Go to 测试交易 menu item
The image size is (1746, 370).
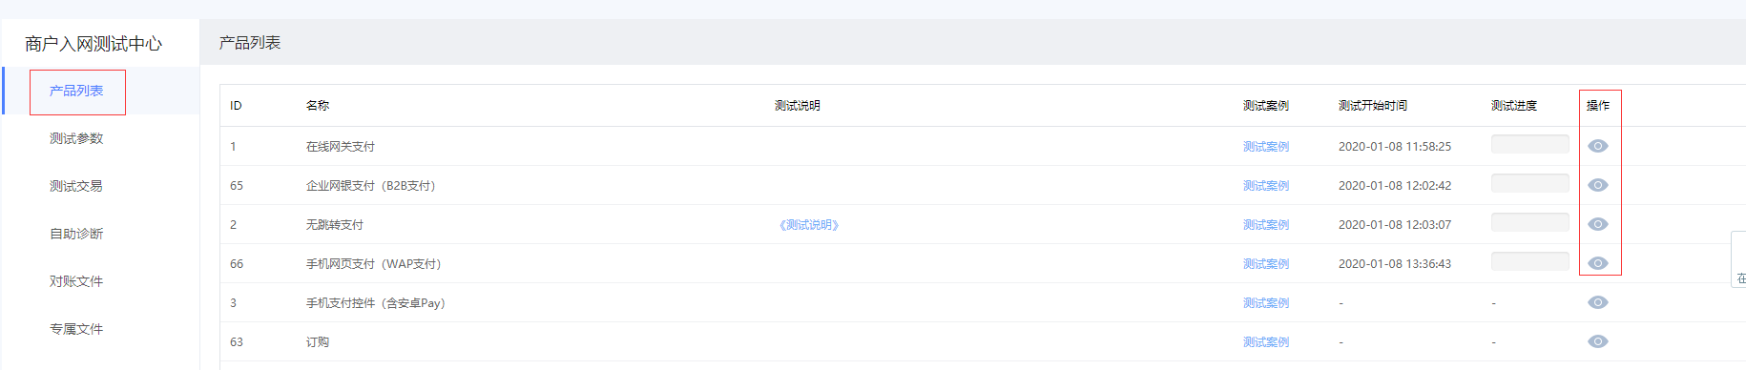(76, 186)
